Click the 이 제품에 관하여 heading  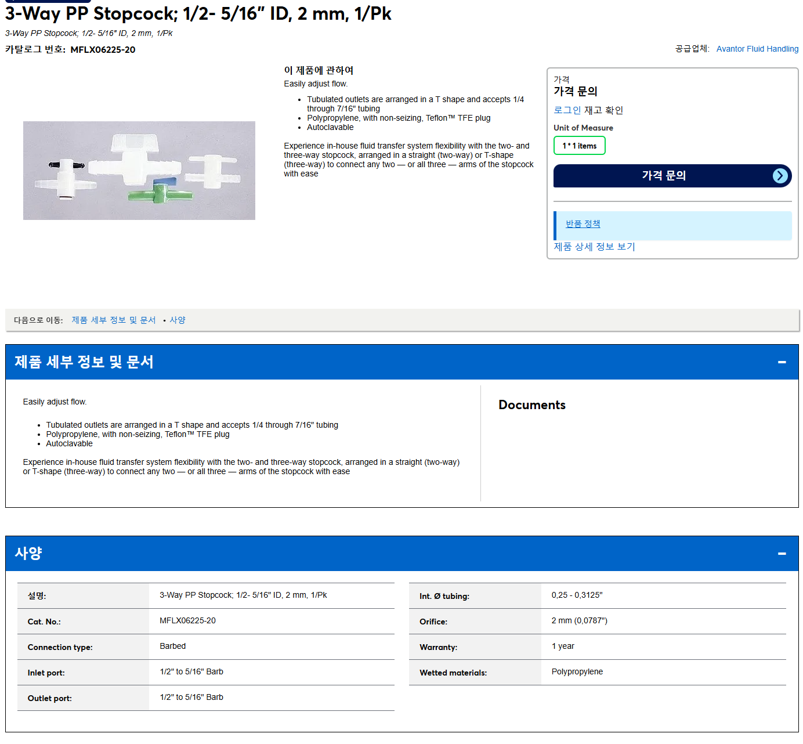[x=319, y=70]
